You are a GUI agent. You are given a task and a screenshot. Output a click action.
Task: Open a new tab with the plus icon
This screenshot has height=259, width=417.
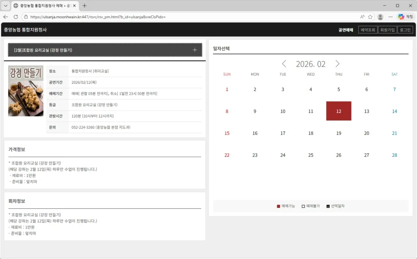83,6
